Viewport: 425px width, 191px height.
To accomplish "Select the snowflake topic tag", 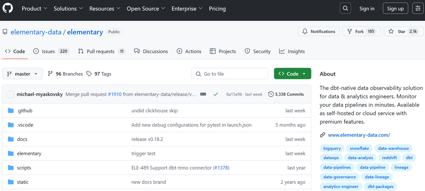I will pyautogui.click(x=359, y=148).
